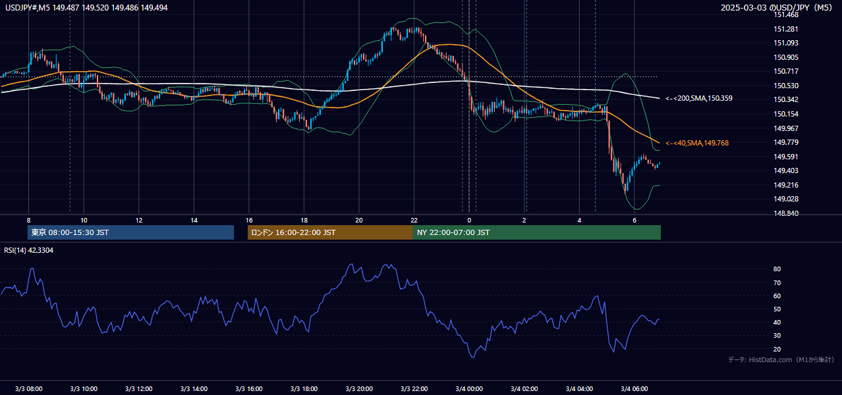Screen dimensions: 842x395
Task: Click the 40 SMA 149.768 label
Action: [x=696, y=143]
